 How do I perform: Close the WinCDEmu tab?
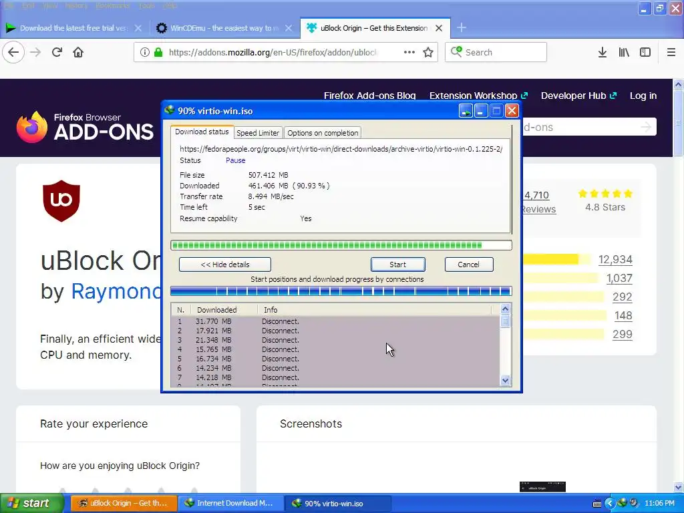[289, 28]
